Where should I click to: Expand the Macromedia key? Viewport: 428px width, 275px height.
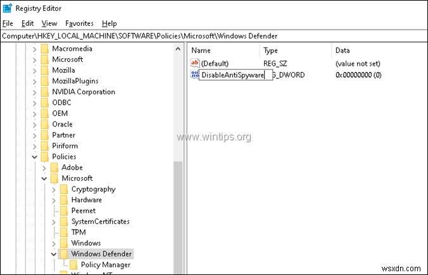tap(34, 49)
